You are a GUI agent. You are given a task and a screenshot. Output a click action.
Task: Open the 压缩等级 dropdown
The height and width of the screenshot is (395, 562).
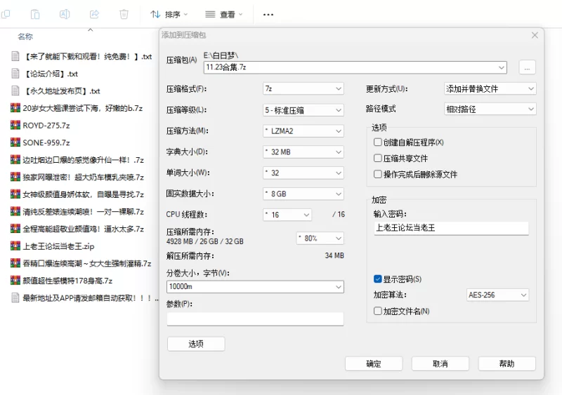[303, 110]
